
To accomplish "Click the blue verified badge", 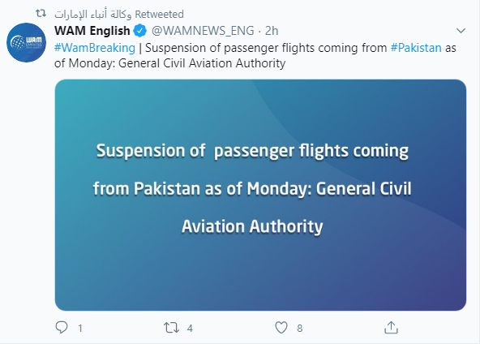I will click(x=140, y=31).
